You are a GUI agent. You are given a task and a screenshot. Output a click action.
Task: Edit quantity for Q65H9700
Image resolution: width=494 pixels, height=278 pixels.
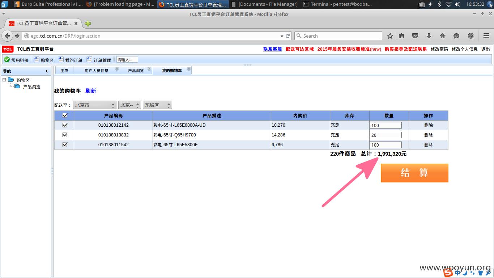pyautogui.click(x=386, y=135)
